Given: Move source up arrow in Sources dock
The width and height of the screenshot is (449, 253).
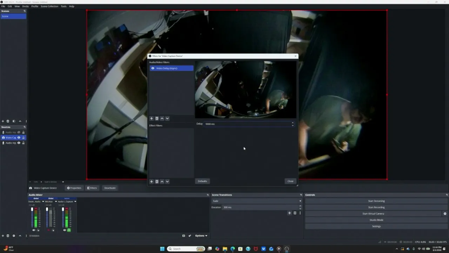Looking at the screenshot, I should click(20, 236).
